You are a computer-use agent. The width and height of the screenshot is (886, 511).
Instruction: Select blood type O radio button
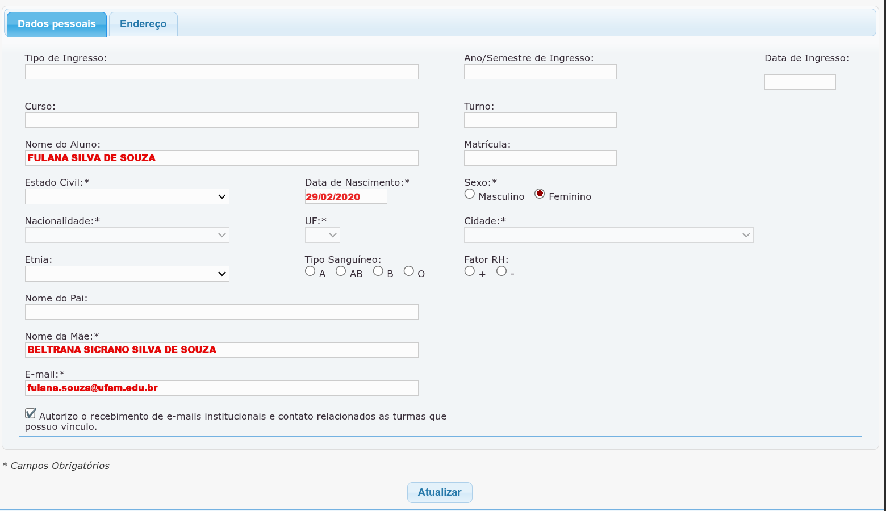[x=409, y=271]
